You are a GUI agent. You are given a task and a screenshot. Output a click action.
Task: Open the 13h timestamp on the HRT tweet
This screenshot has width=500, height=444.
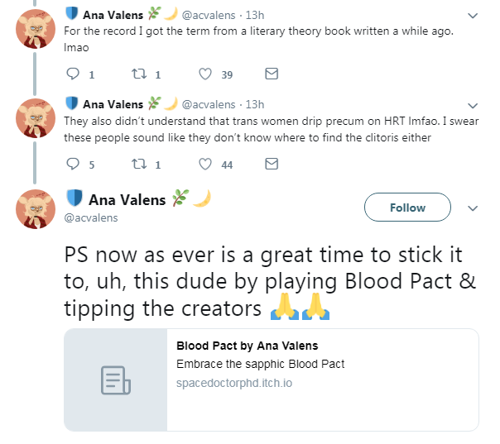[255, 104]
